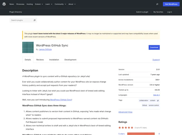This screenshot has width=182, height=135.
Task: Click version value 2.0.1
Action: pos(158,69)
